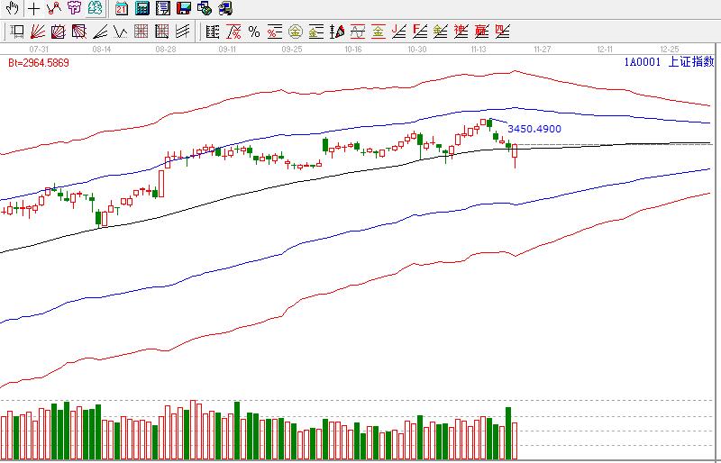Click the networked computers icon
Image resolution: width=721 pixels, height=463 pixels.
pyautogui.click(x=204, y=9)
